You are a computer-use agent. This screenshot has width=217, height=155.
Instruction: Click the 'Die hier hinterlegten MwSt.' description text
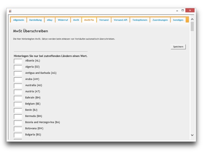pos(64,39)
